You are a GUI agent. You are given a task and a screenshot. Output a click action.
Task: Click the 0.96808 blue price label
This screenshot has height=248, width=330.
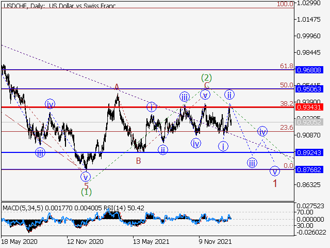coord(309,70)
